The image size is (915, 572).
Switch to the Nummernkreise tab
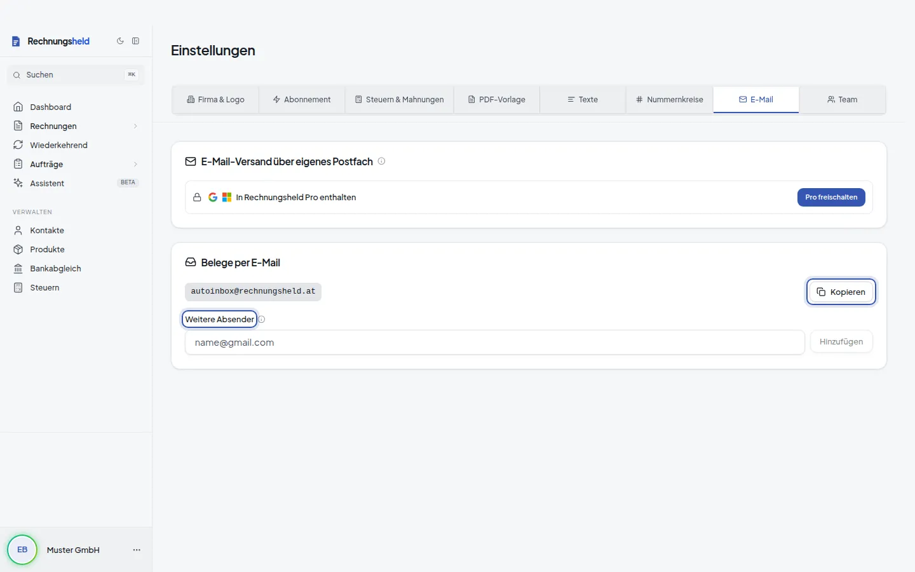[670, 100]
